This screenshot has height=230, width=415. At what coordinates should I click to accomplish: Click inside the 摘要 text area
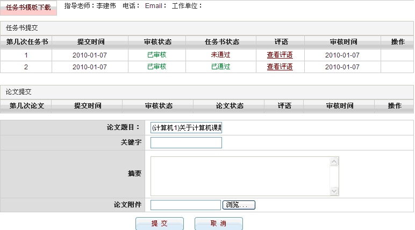tap(240, 176)
